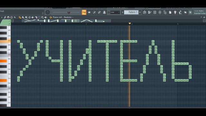Click the document page icon in toolbar
Screen dimensions: 206x116
pyautogui.click(x=170, y=12)
